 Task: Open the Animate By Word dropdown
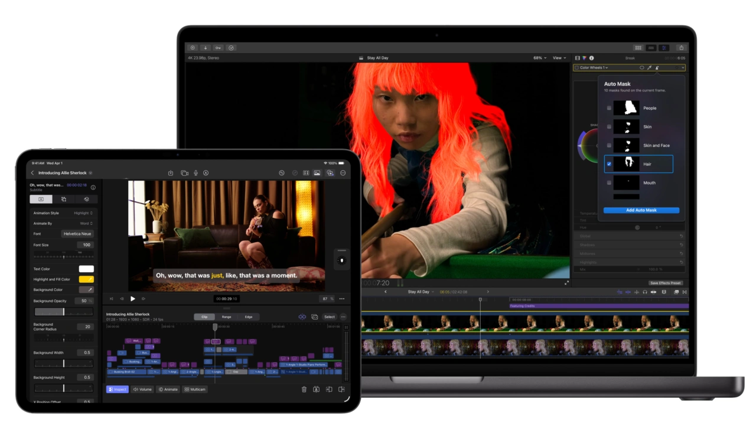coord(86,223)
